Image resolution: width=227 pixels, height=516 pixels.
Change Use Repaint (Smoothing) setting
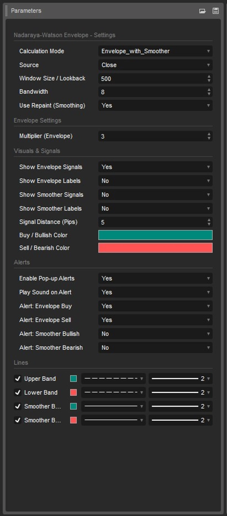tap(155, 105)
